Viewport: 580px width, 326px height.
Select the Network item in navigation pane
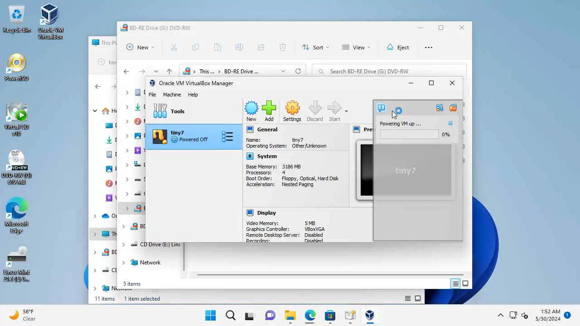[150, 263]
